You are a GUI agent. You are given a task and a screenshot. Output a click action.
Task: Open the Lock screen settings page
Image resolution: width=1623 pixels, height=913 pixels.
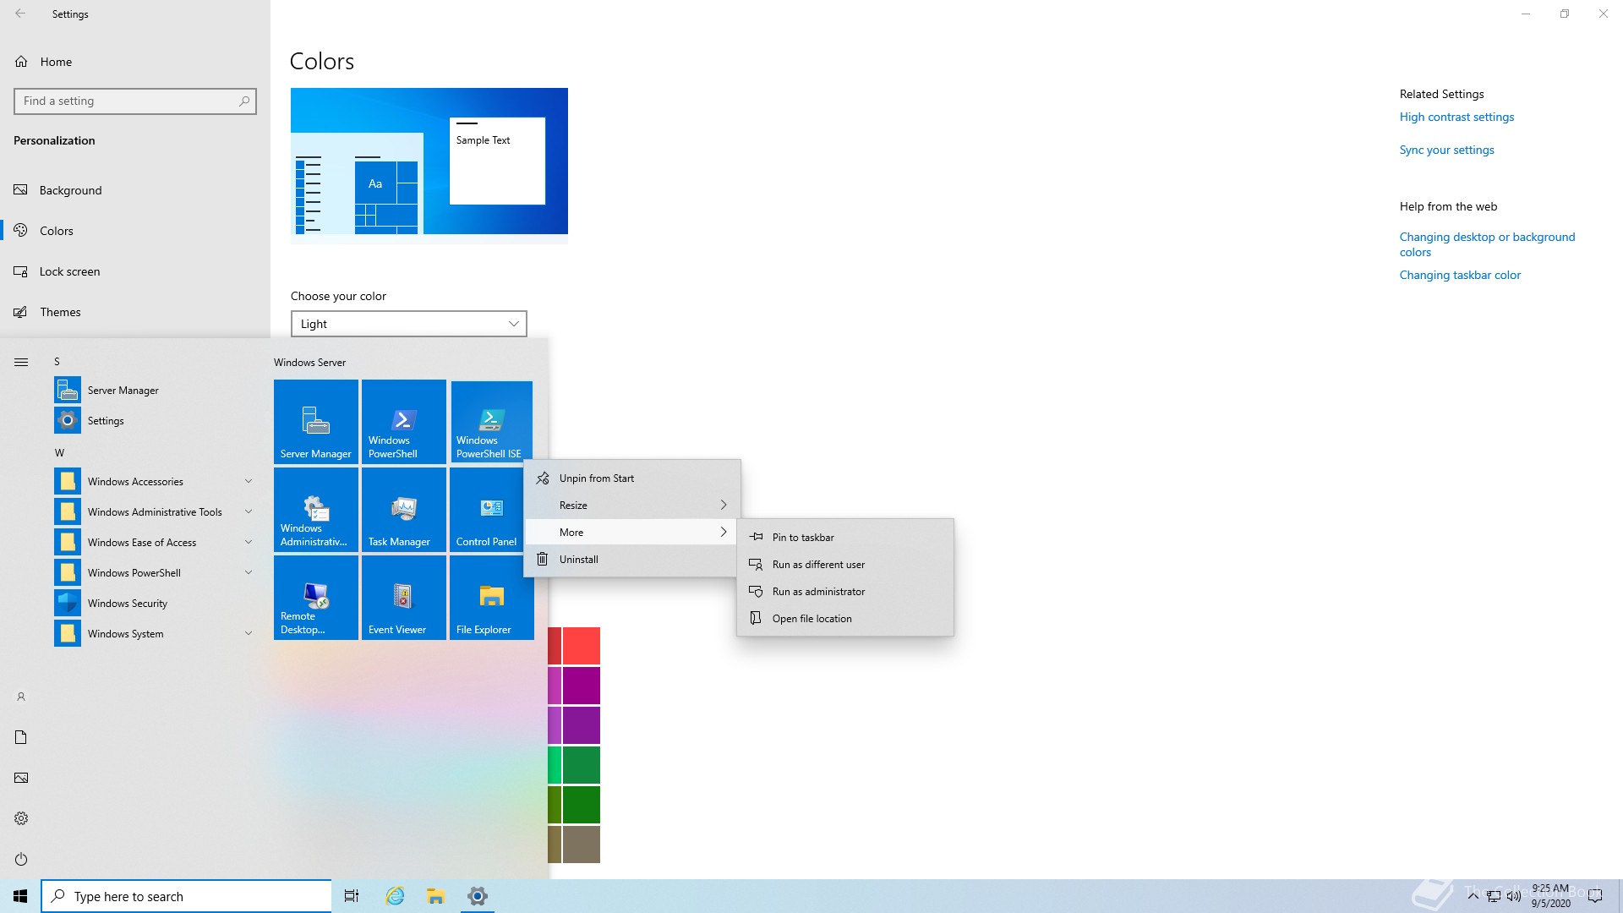tap(135, 271)
